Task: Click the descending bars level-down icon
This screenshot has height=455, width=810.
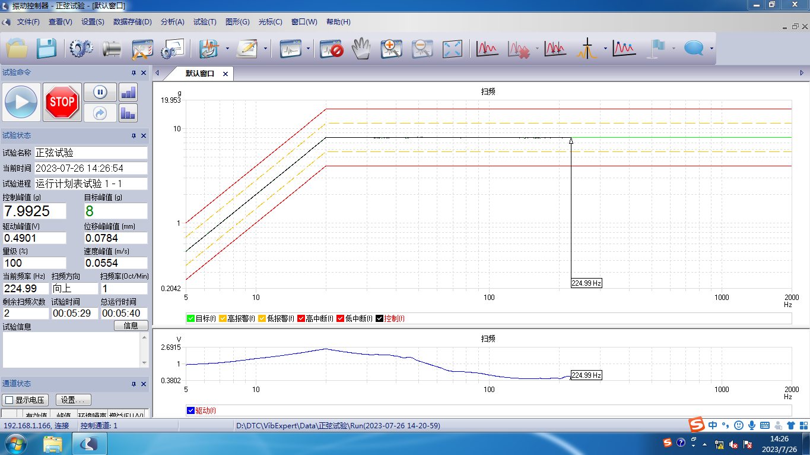Action: click(128, 112)
